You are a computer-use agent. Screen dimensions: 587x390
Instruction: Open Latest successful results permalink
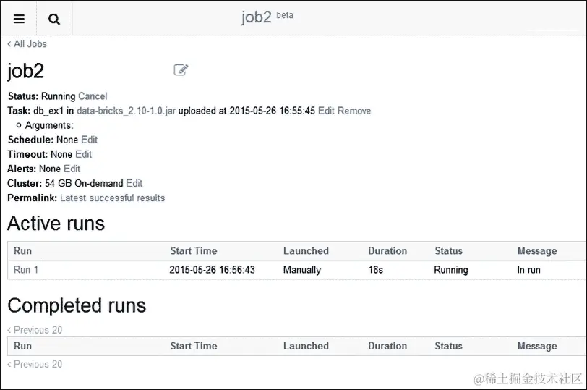click(112, 198)
